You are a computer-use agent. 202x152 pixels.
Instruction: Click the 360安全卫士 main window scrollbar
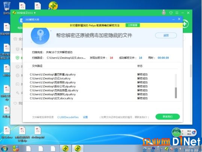191,71
